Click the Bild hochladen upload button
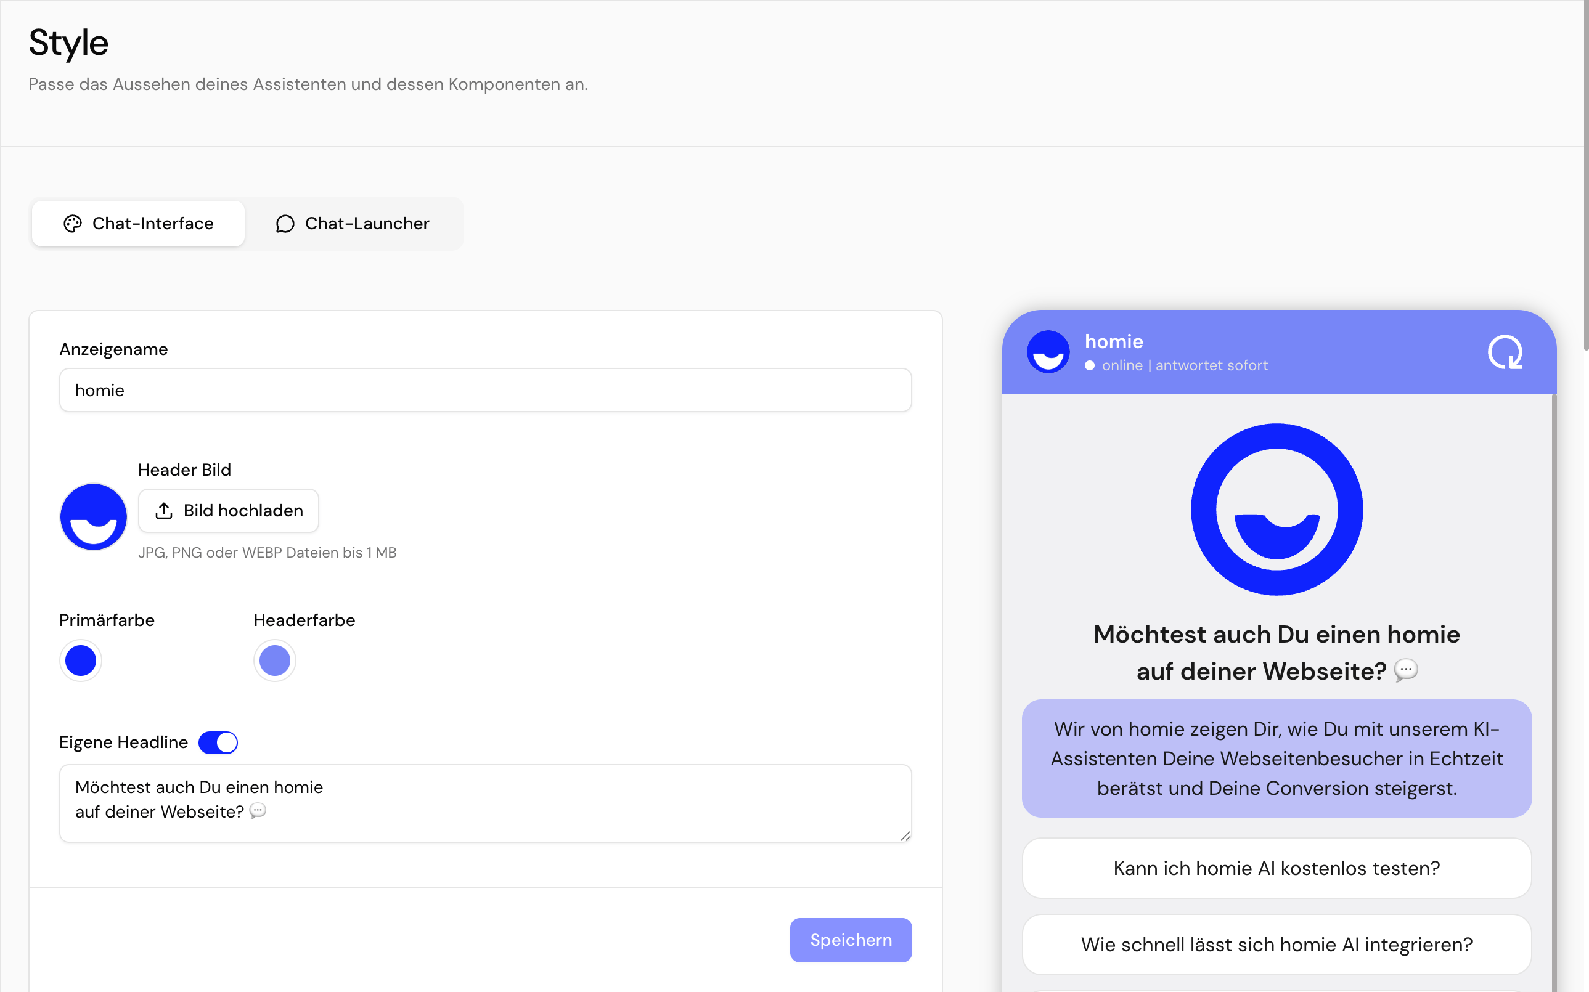Image resolution: width=1589 pixels, height=992 pixels. pyautogui.click(x=229, y=510)
